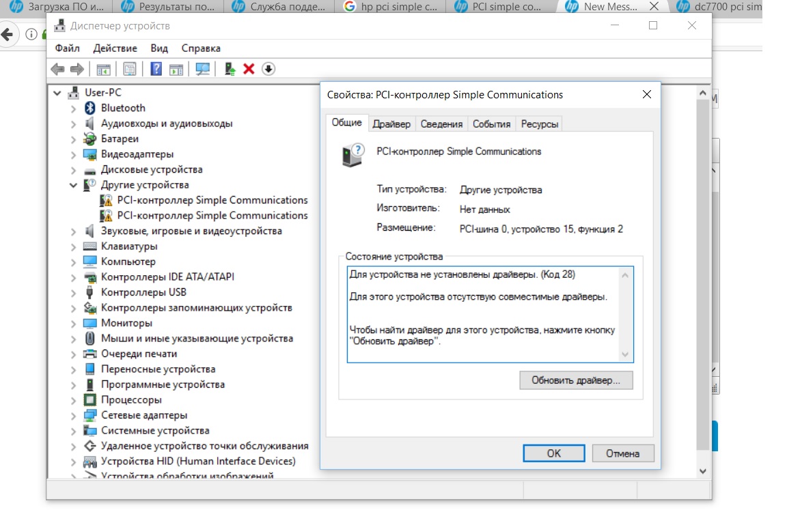This screenshot has width=787, height=510.
Task: Collapse the User-PC root node
Action: 57,93
